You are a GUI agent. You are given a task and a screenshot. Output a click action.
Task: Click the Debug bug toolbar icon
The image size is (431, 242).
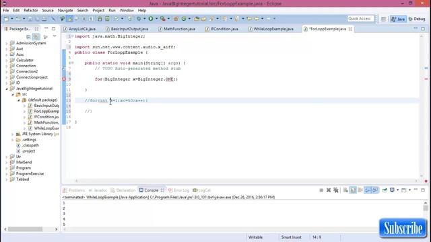(x=139, y=19)
